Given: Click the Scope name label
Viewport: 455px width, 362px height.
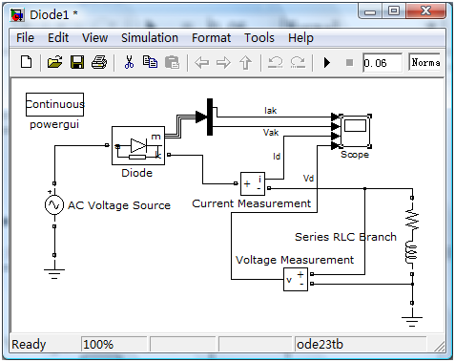Looking at the screenshot, I should (x=355, y=155).
